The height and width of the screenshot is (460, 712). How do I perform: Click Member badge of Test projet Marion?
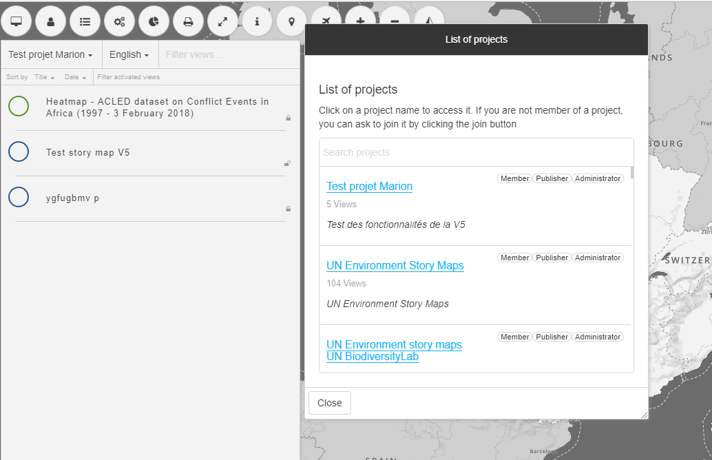[514, 178]
